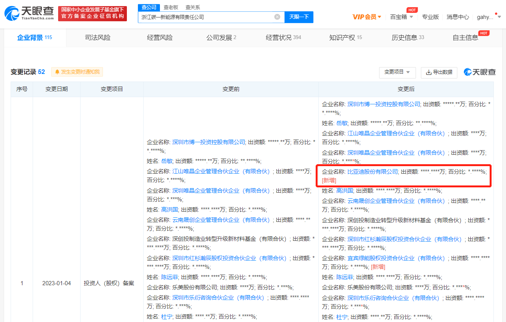
Task: Click the 序号 column header
Action: [x=22, y=89]
